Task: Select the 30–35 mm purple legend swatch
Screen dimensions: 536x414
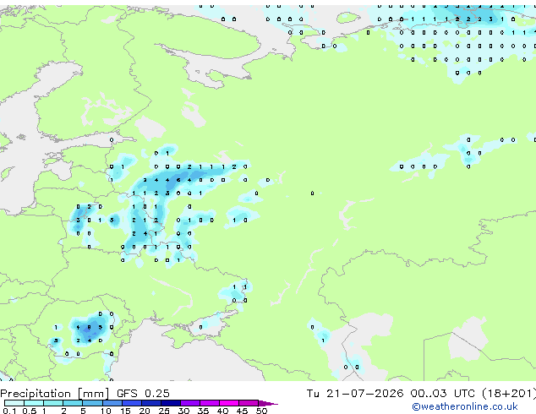Action: click(x=190, y=403)
